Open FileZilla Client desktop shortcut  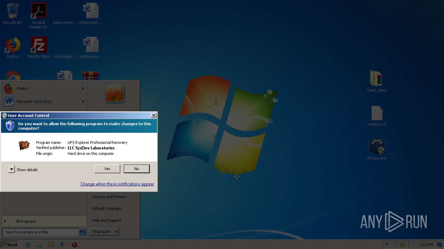tap(39, 48)
